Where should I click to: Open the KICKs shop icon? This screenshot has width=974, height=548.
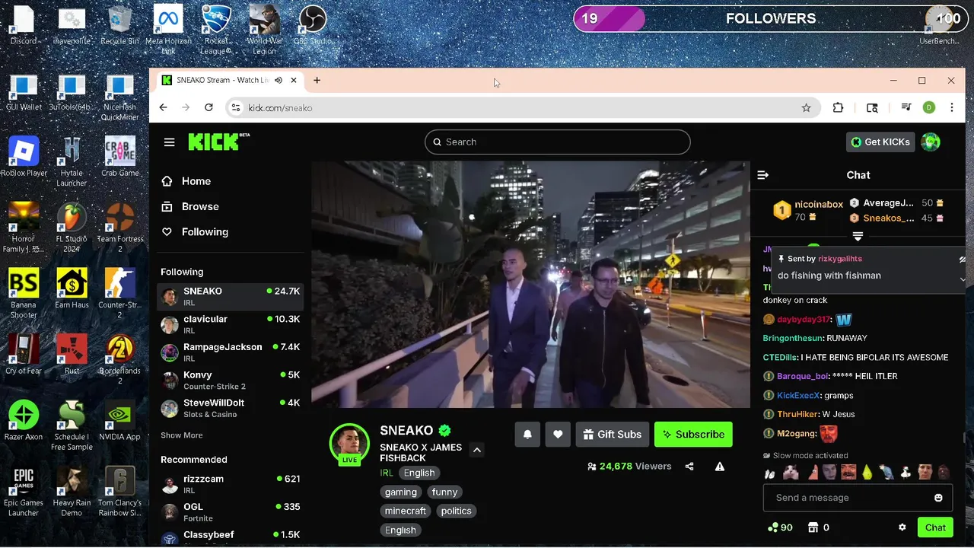813,527
